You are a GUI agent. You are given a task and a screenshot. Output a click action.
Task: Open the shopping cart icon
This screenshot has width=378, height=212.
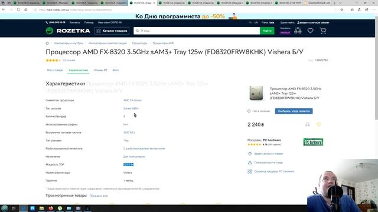point(323,31)
